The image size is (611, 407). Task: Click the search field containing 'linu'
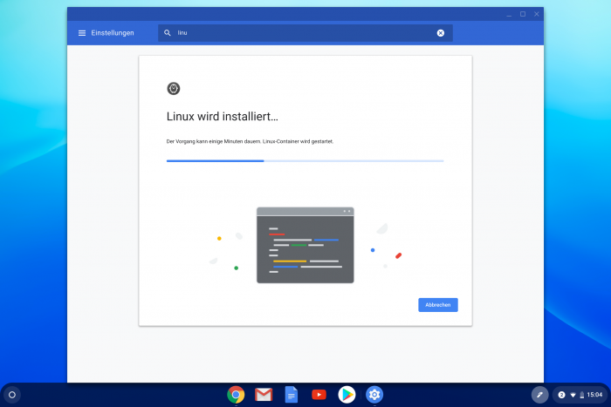305,33
